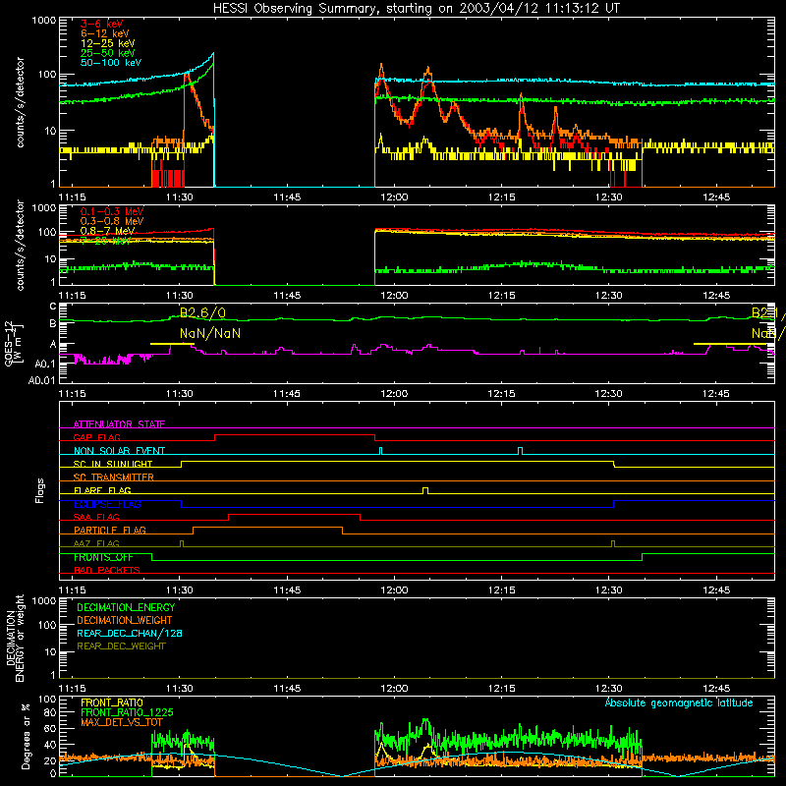The width and height of the screenshot is (786, 786).
Task: Select the orange 6-12 keV legend label
Action: (105, 33)
